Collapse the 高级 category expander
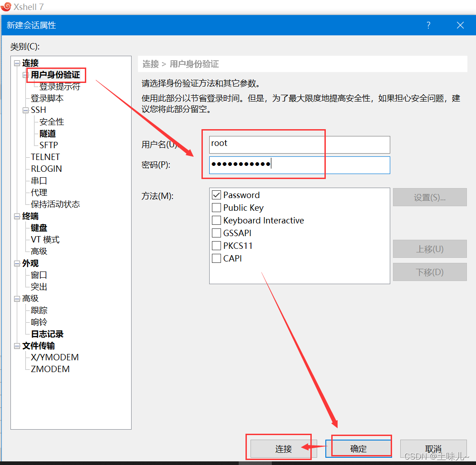The height and width of the screenshot is (465, 476). 17,299
